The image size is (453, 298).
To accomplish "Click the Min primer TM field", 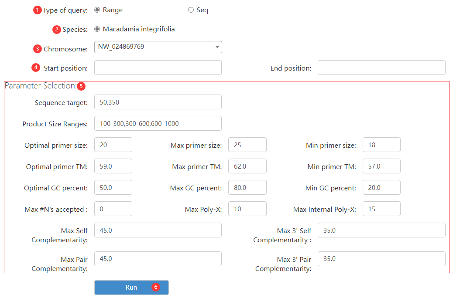I will pos(381,166).
